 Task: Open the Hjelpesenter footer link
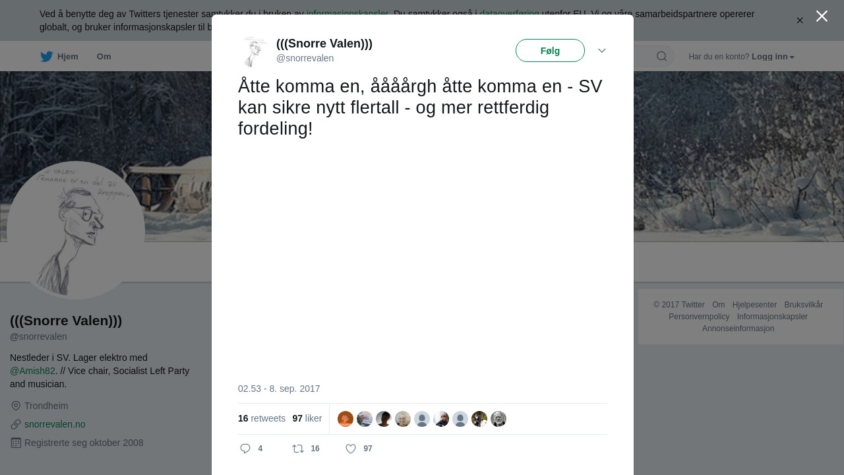tap(754, 305)
